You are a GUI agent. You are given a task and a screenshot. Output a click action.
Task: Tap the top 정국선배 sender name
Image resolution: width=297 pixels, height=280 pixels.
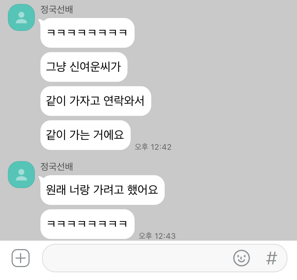[57, 10]
